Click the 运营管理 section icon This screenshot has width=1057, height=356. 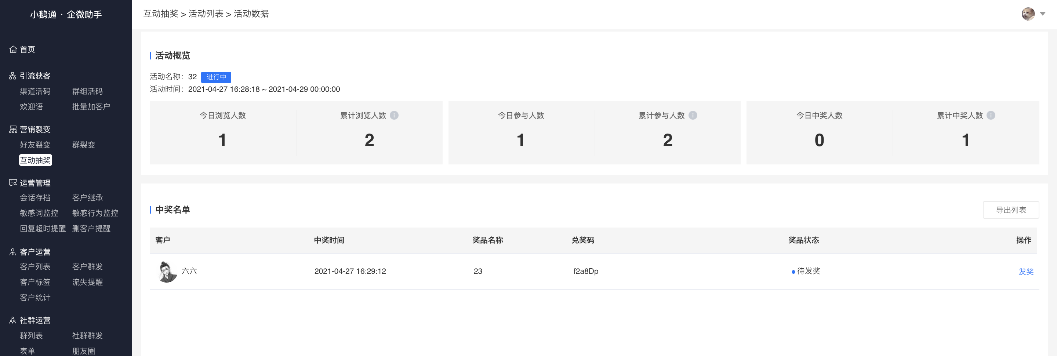[x=13, y=183]
